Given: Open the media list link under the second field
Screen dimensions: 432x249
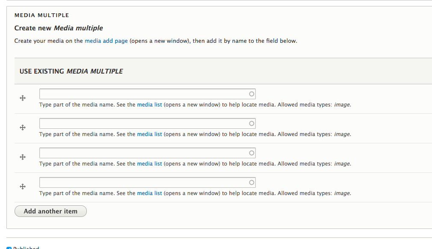Looking at the screenshot, I should point(149,134).
